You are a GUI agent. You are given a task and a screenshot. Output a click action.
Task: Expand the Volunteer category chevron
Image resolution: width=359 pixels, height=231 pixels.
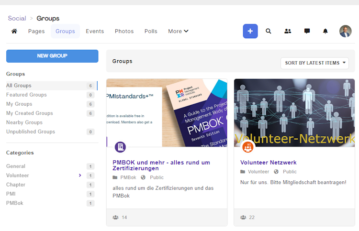pos(80,176)
